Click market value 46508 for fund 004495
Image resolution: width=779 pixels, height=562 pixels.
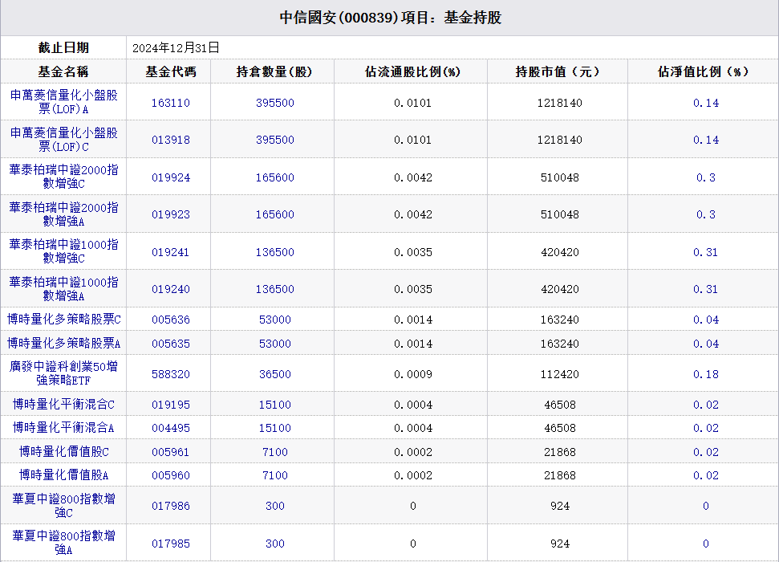pyautogui.click(x=559, y=428)
